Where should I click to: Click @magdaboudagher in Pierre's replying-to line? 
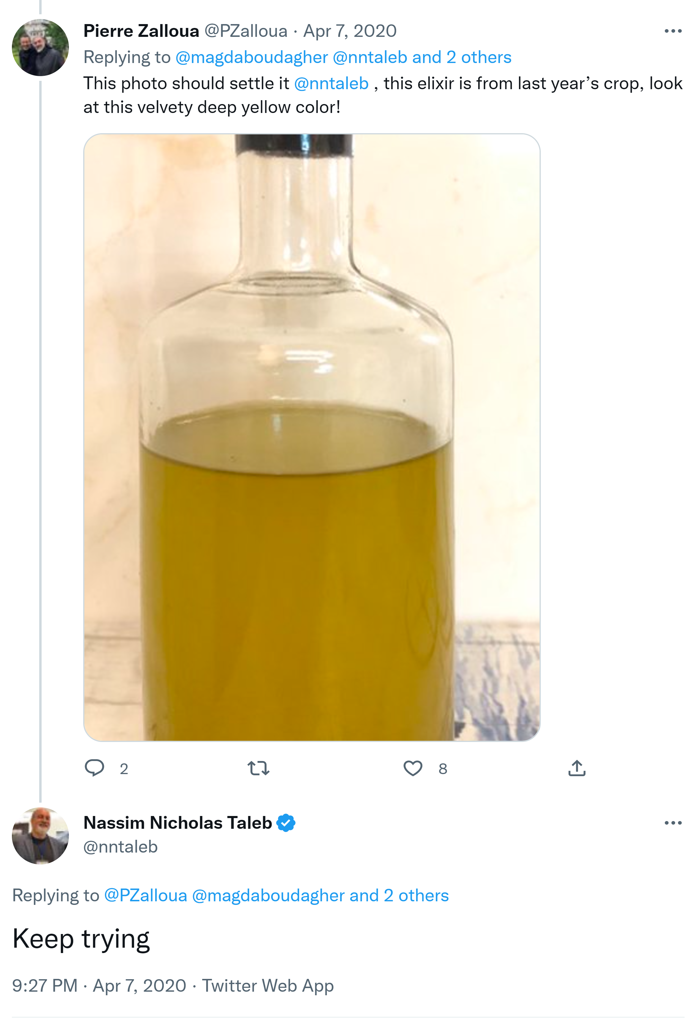coord(252,57)
